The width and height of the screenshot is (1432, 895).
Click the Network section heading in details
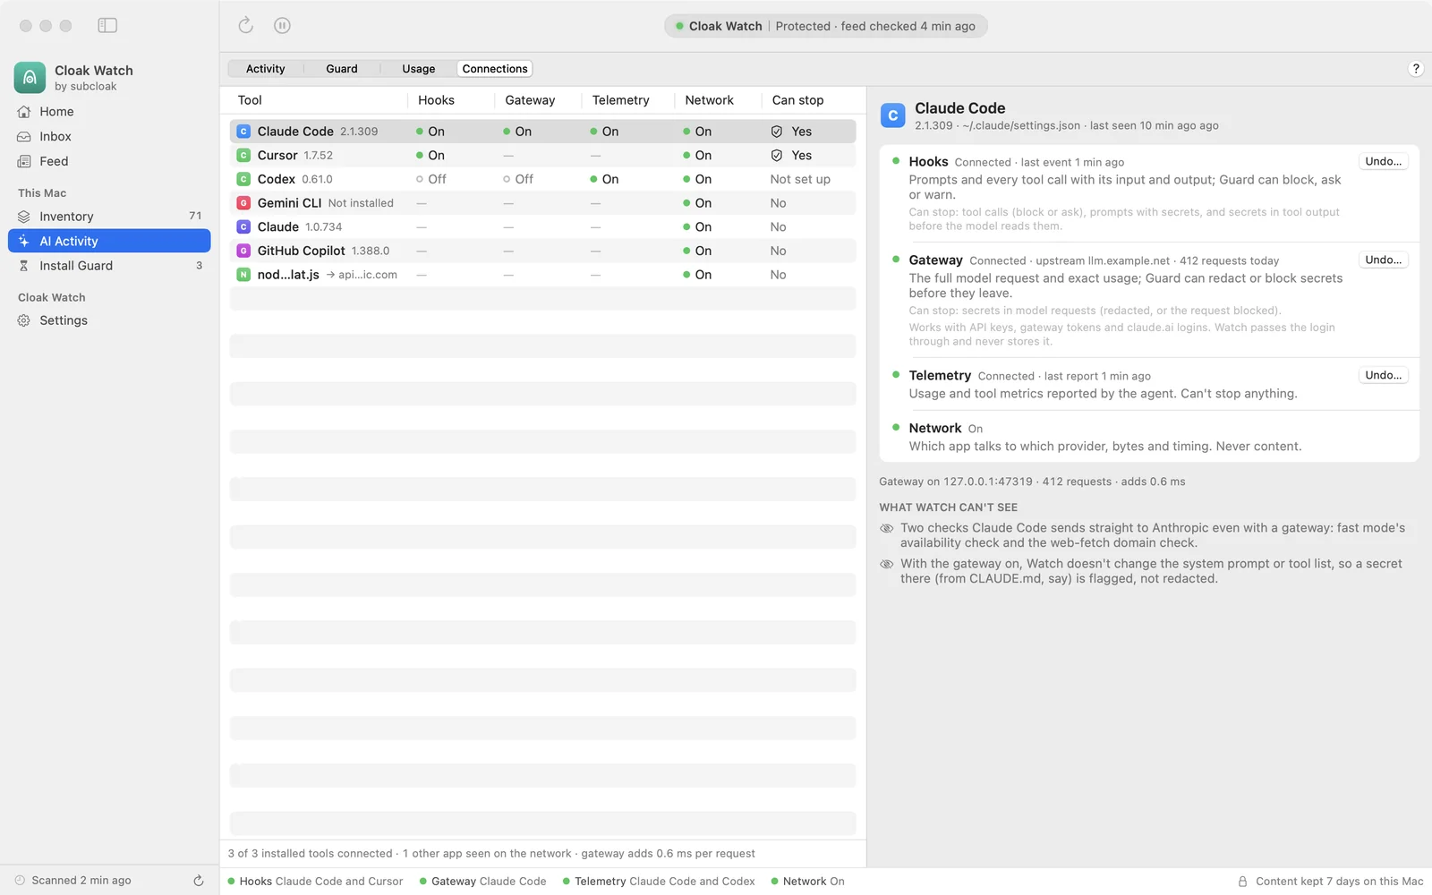pyautogui.click(x=934, y=429)
